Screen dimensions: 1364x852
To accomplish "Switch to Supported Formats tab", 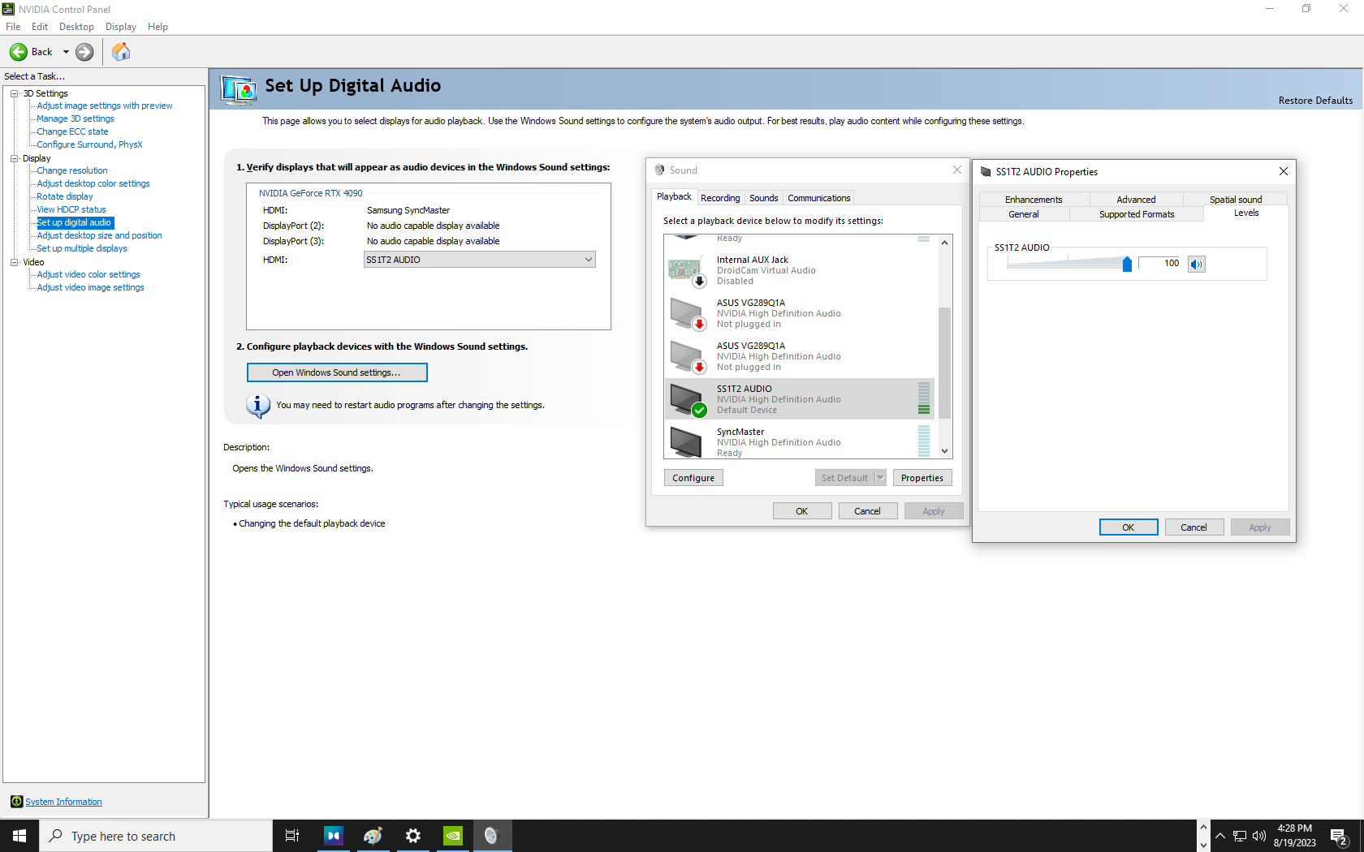I will 1137,214.
